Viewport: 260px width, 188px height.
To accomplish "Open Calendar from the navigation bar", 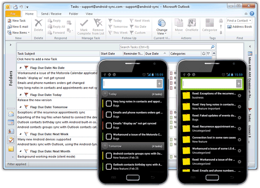I will [11, 122].
